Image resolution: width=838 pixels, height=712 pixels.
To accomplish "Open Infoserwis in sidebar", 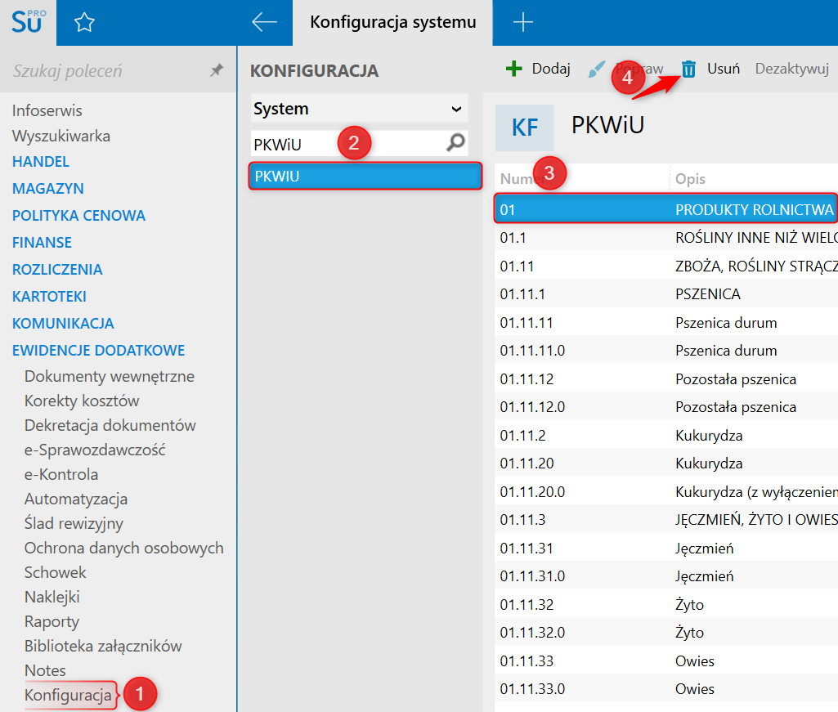I will coord(47,110).
